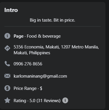Click tagline Big in taste. Bit in price.
This screenshot has height=110, width=109.
pos(52,20)
